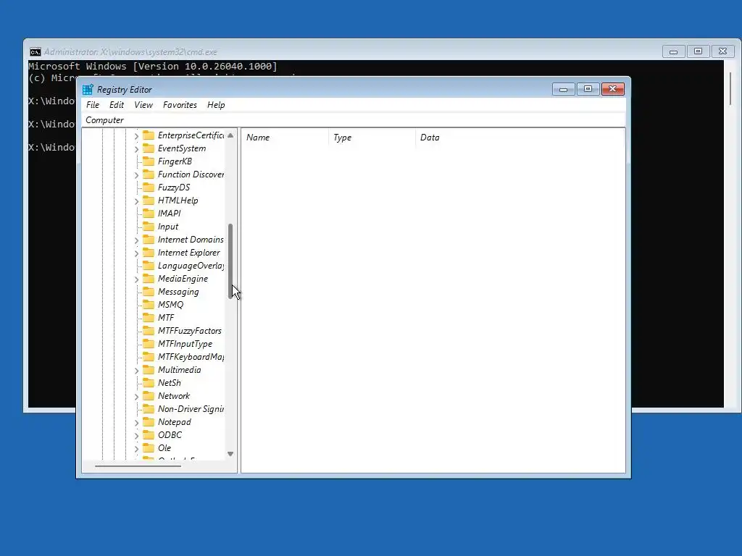
Task: Expand the ODBC key
Action: tap(136, 435)
